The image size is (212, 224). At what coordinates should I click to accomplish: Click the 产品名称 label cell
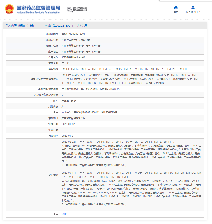[x=33, y=57]
